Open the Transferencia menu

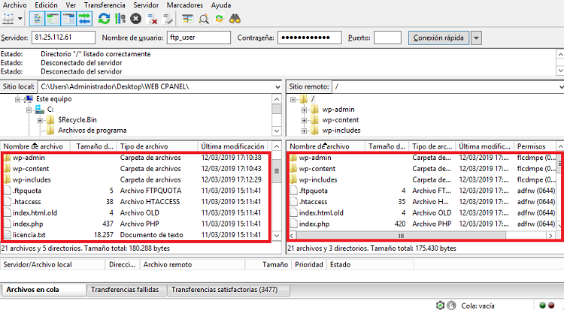pyautogui.click(x=105, y=5)
